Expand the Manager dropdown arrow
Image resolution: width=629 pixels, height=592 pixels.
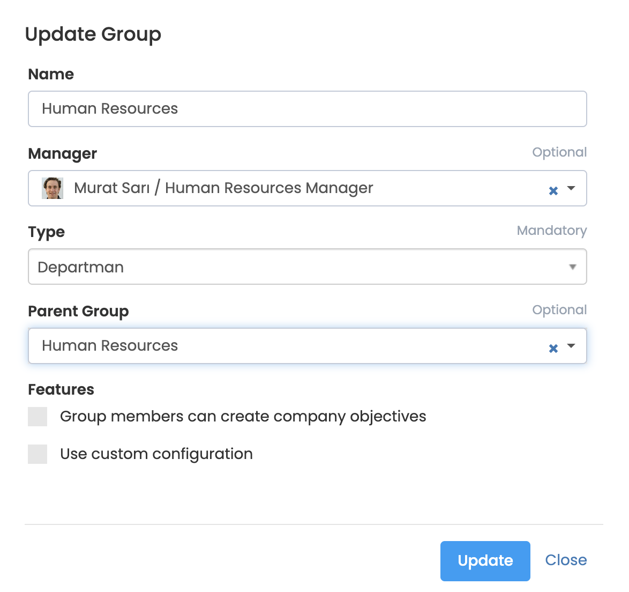point(571,188)
